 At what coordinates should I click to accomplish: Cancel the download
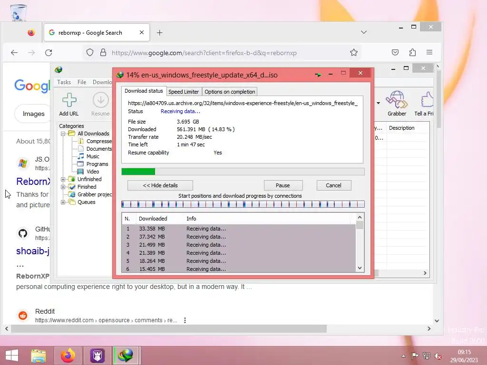click(333, 185)
